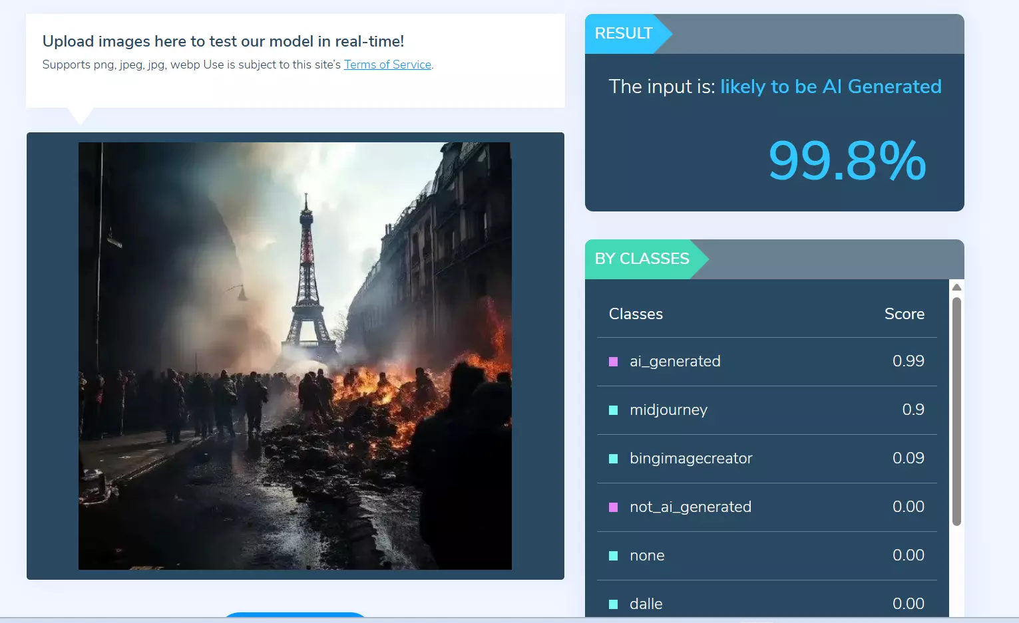Click the ai_generated class label

[675, 361]
